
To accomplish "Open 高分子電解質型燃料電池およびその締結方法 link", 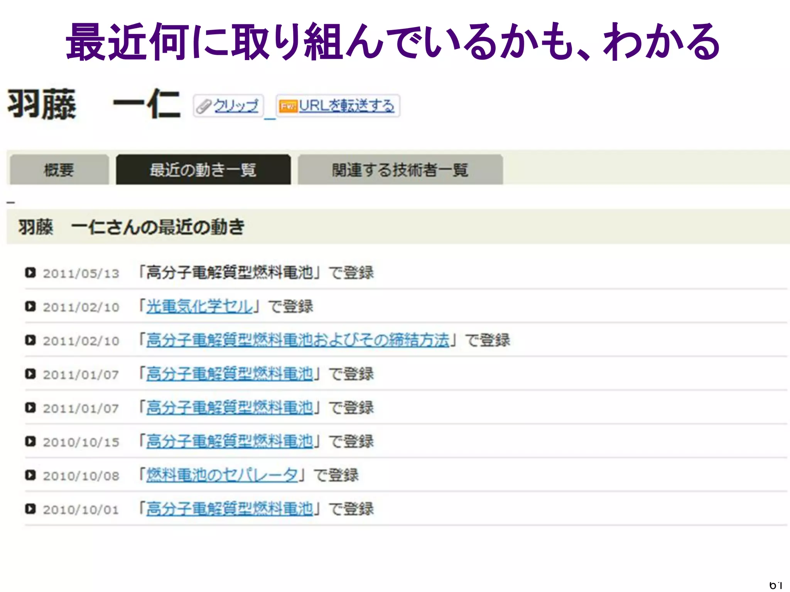I will tap(298, 340).
